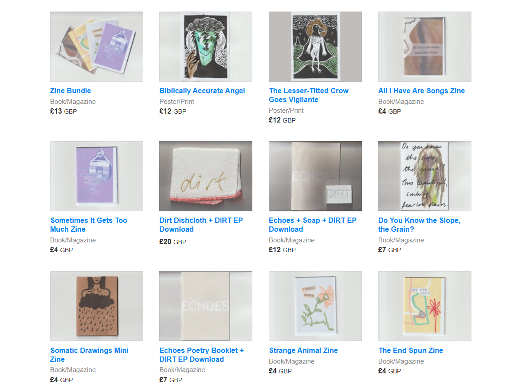This screenshot has width=522, height=392.
Task: Open The Lesser-Titted Crow Goes Vigilante link
Action: (x=309, y=95)
